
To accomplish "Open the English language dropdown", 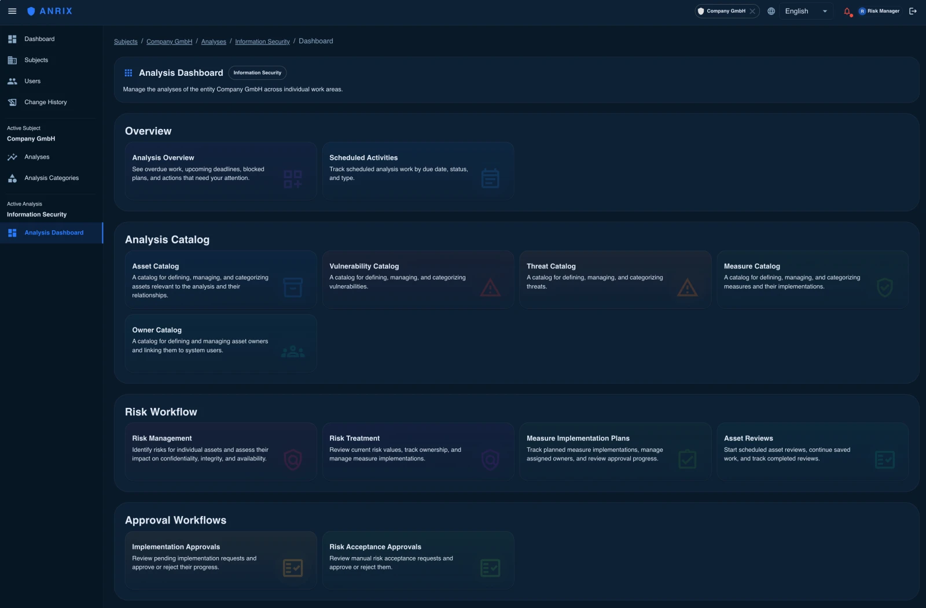I will point(807,11).
